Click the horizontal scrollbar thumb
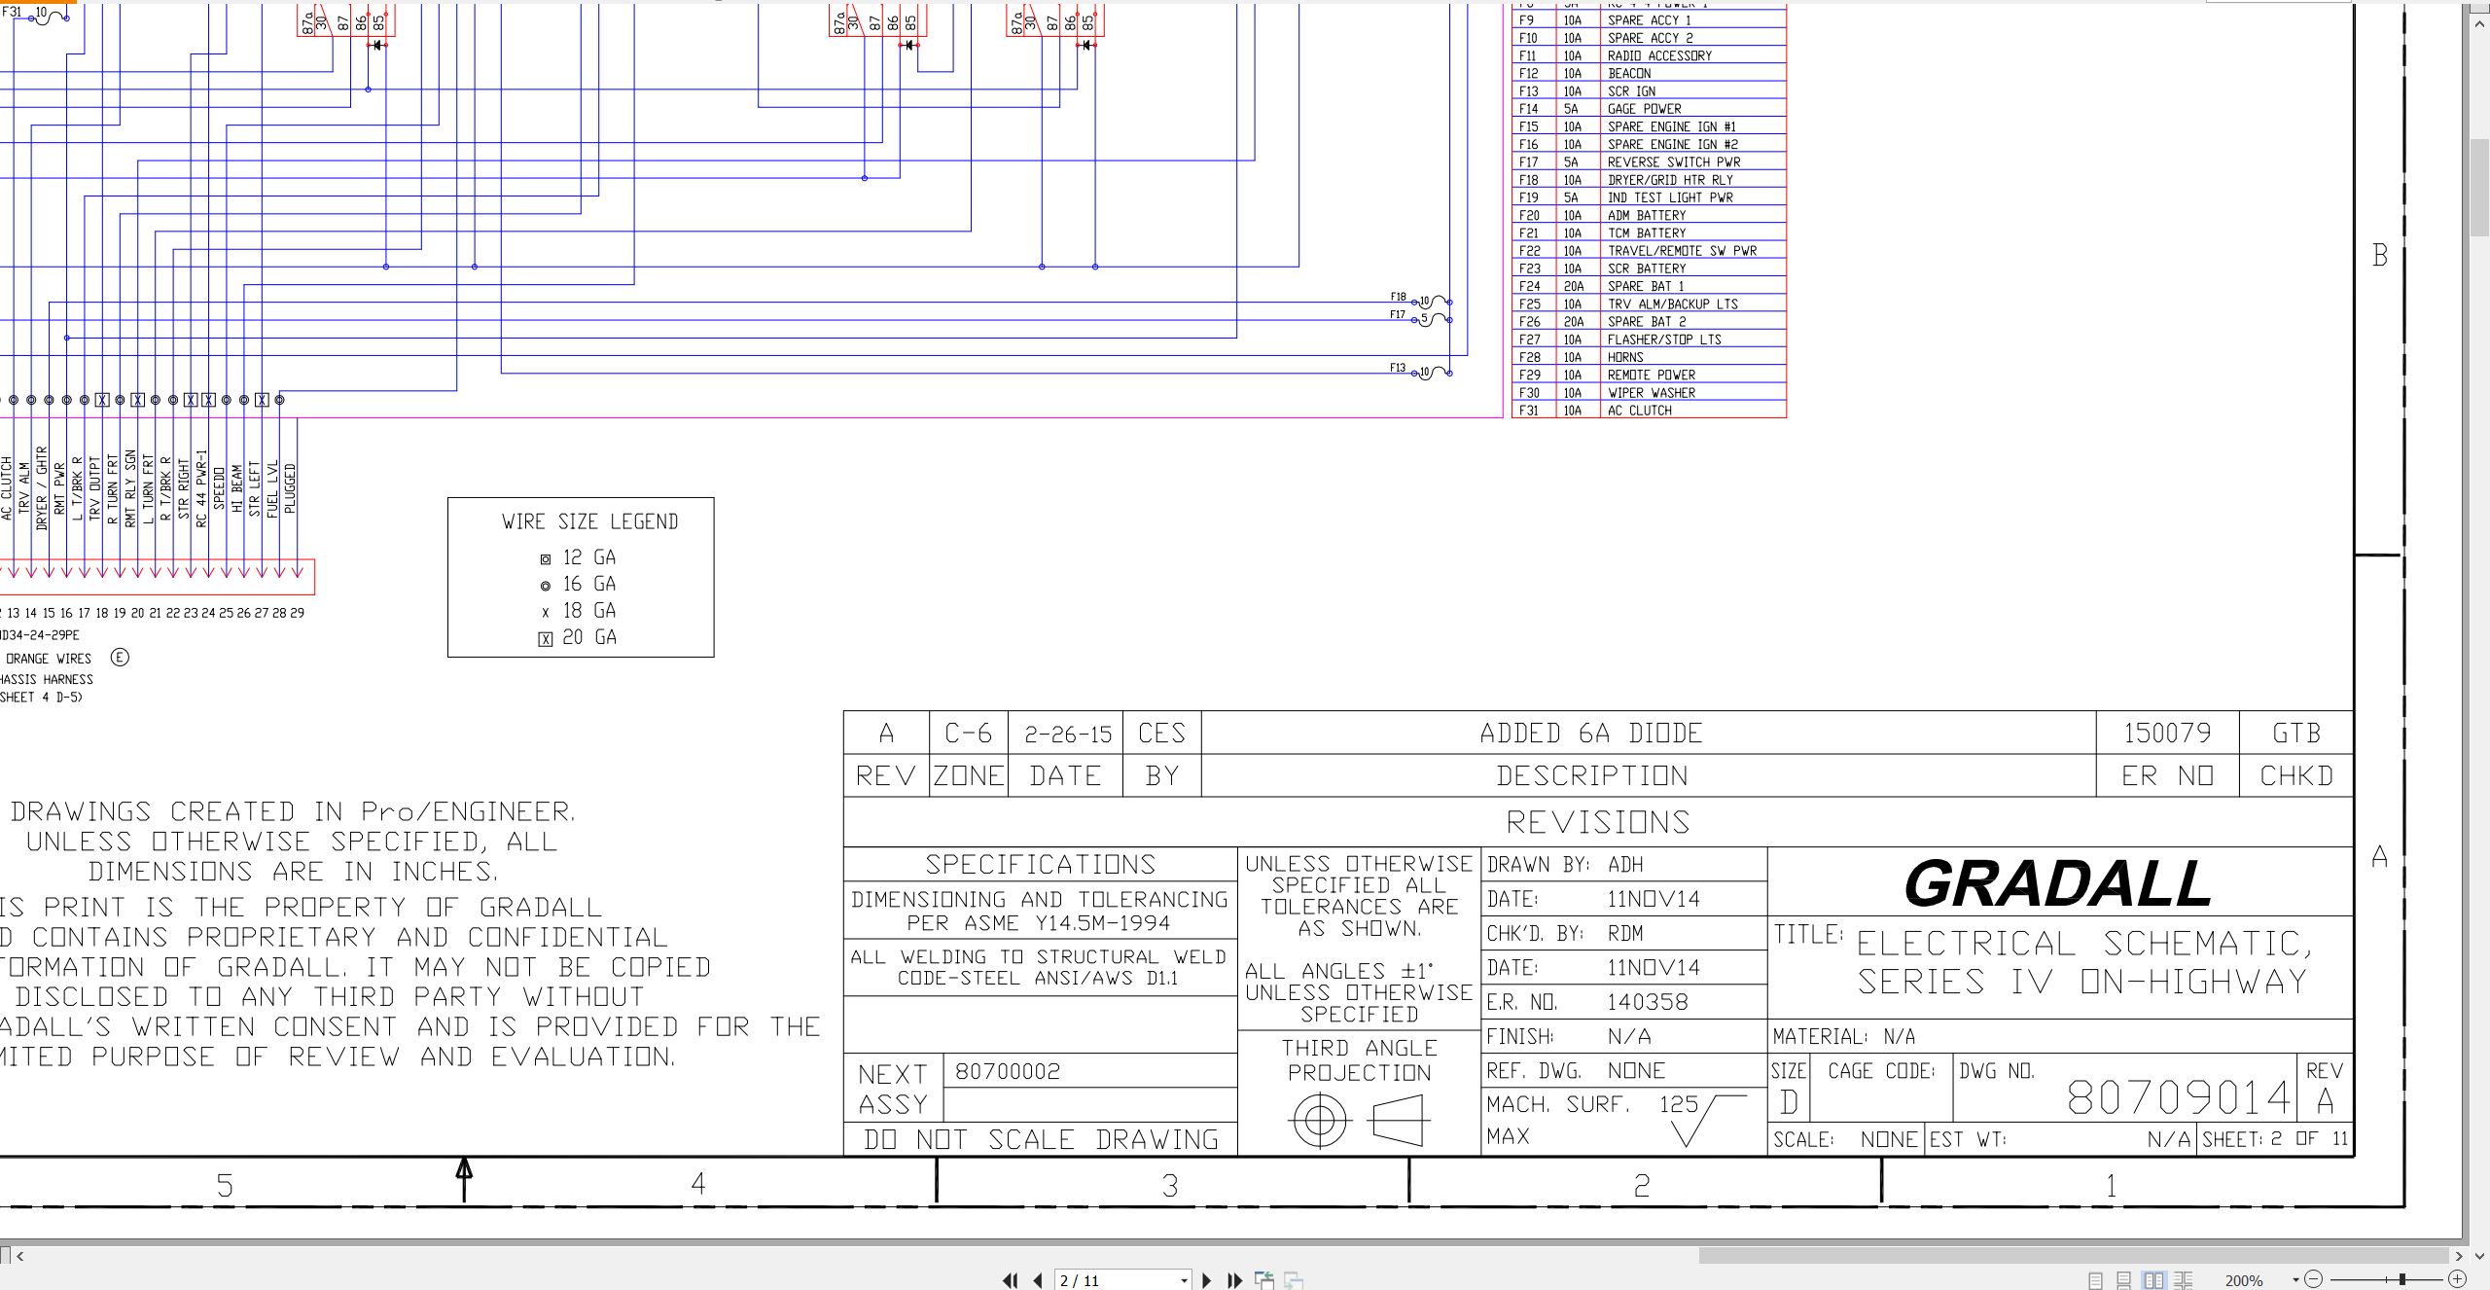2490x1290 pixels. point(2074,1256)
